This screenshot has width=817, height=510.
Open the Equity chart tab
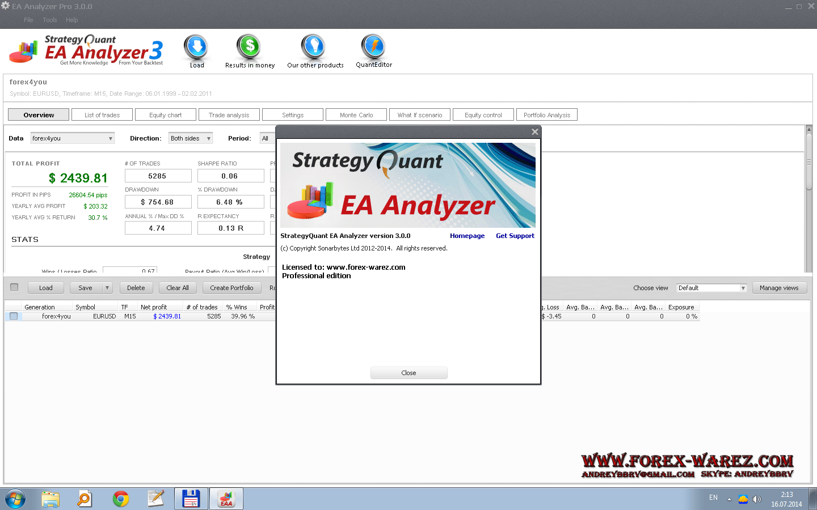tap(166, 115)
